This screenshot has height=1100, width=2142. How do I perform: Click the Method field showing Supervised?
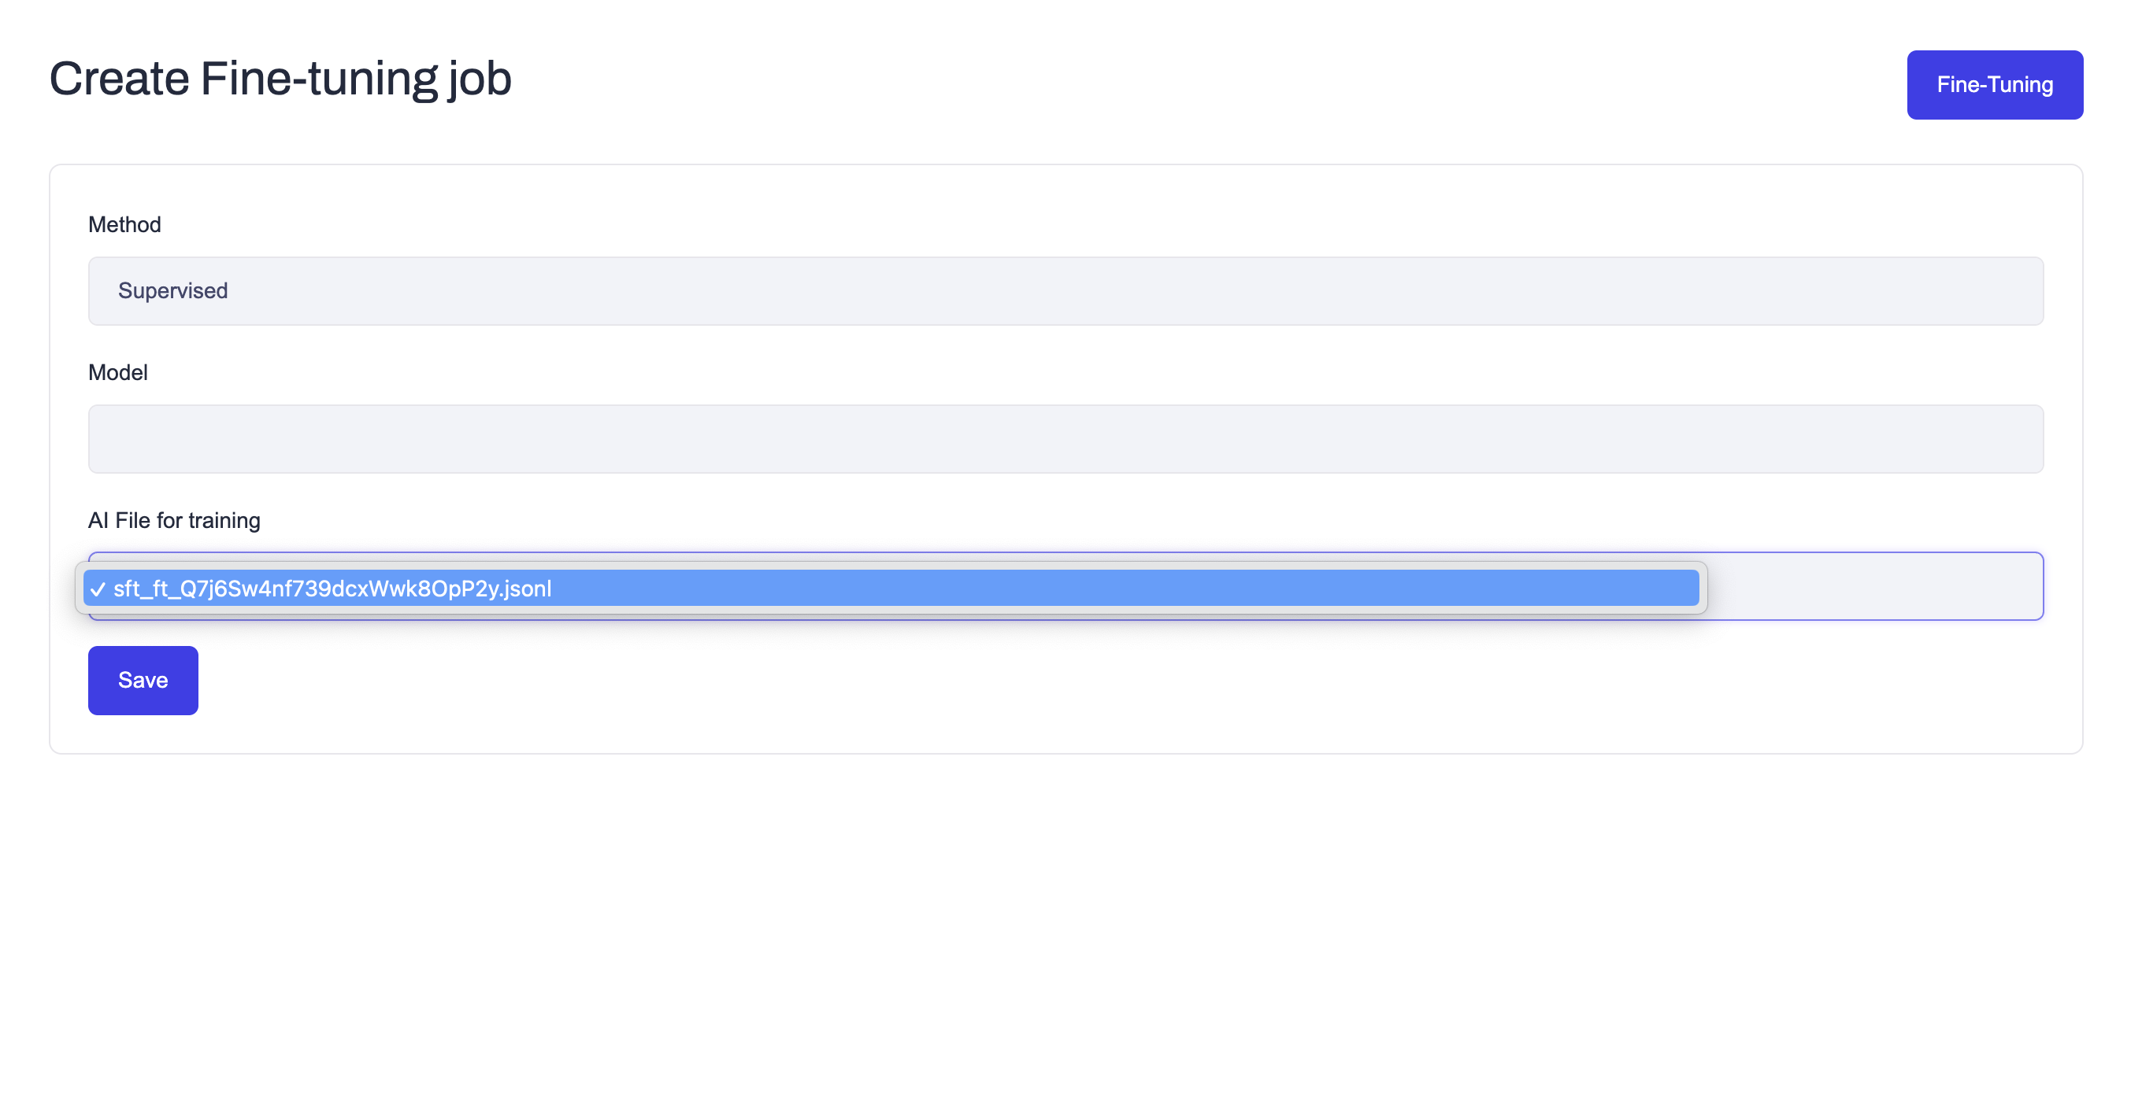(1065, 290)
